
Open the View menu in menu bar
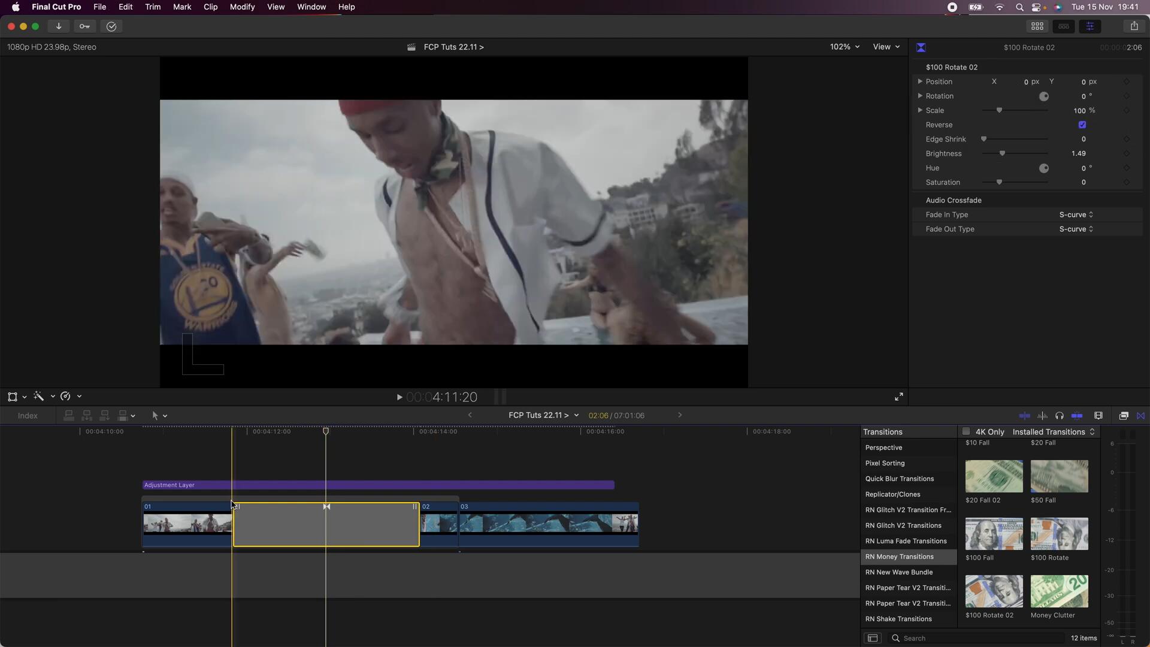click(x=275, y=7)
